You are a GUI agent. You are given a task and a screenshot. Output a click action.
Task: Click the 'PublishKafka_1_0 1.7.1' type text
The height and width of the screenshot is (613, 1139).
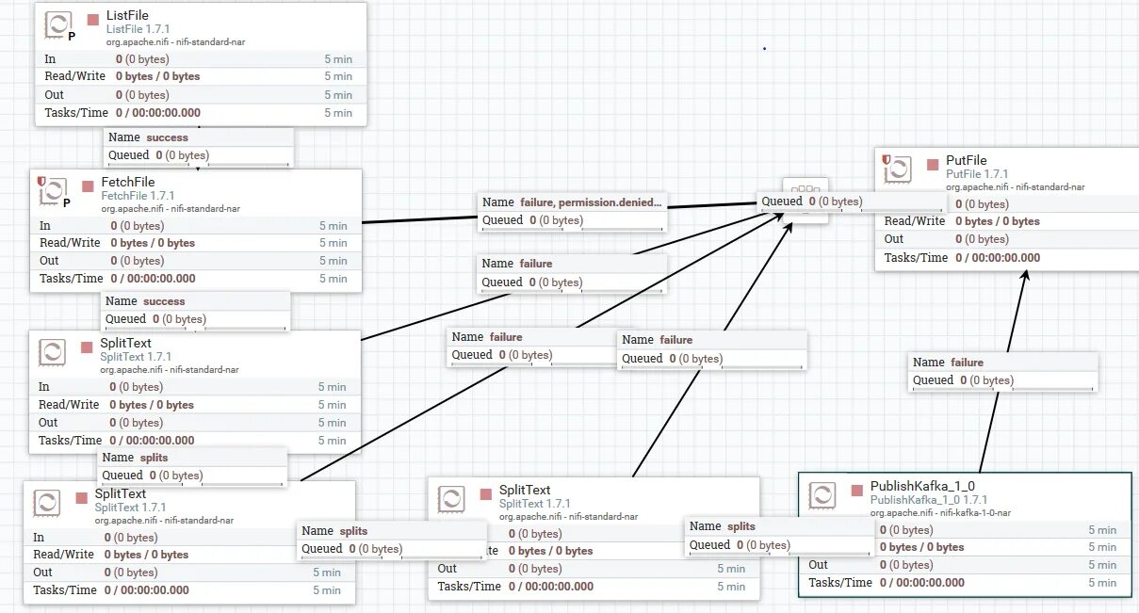(x=929, y=500)
